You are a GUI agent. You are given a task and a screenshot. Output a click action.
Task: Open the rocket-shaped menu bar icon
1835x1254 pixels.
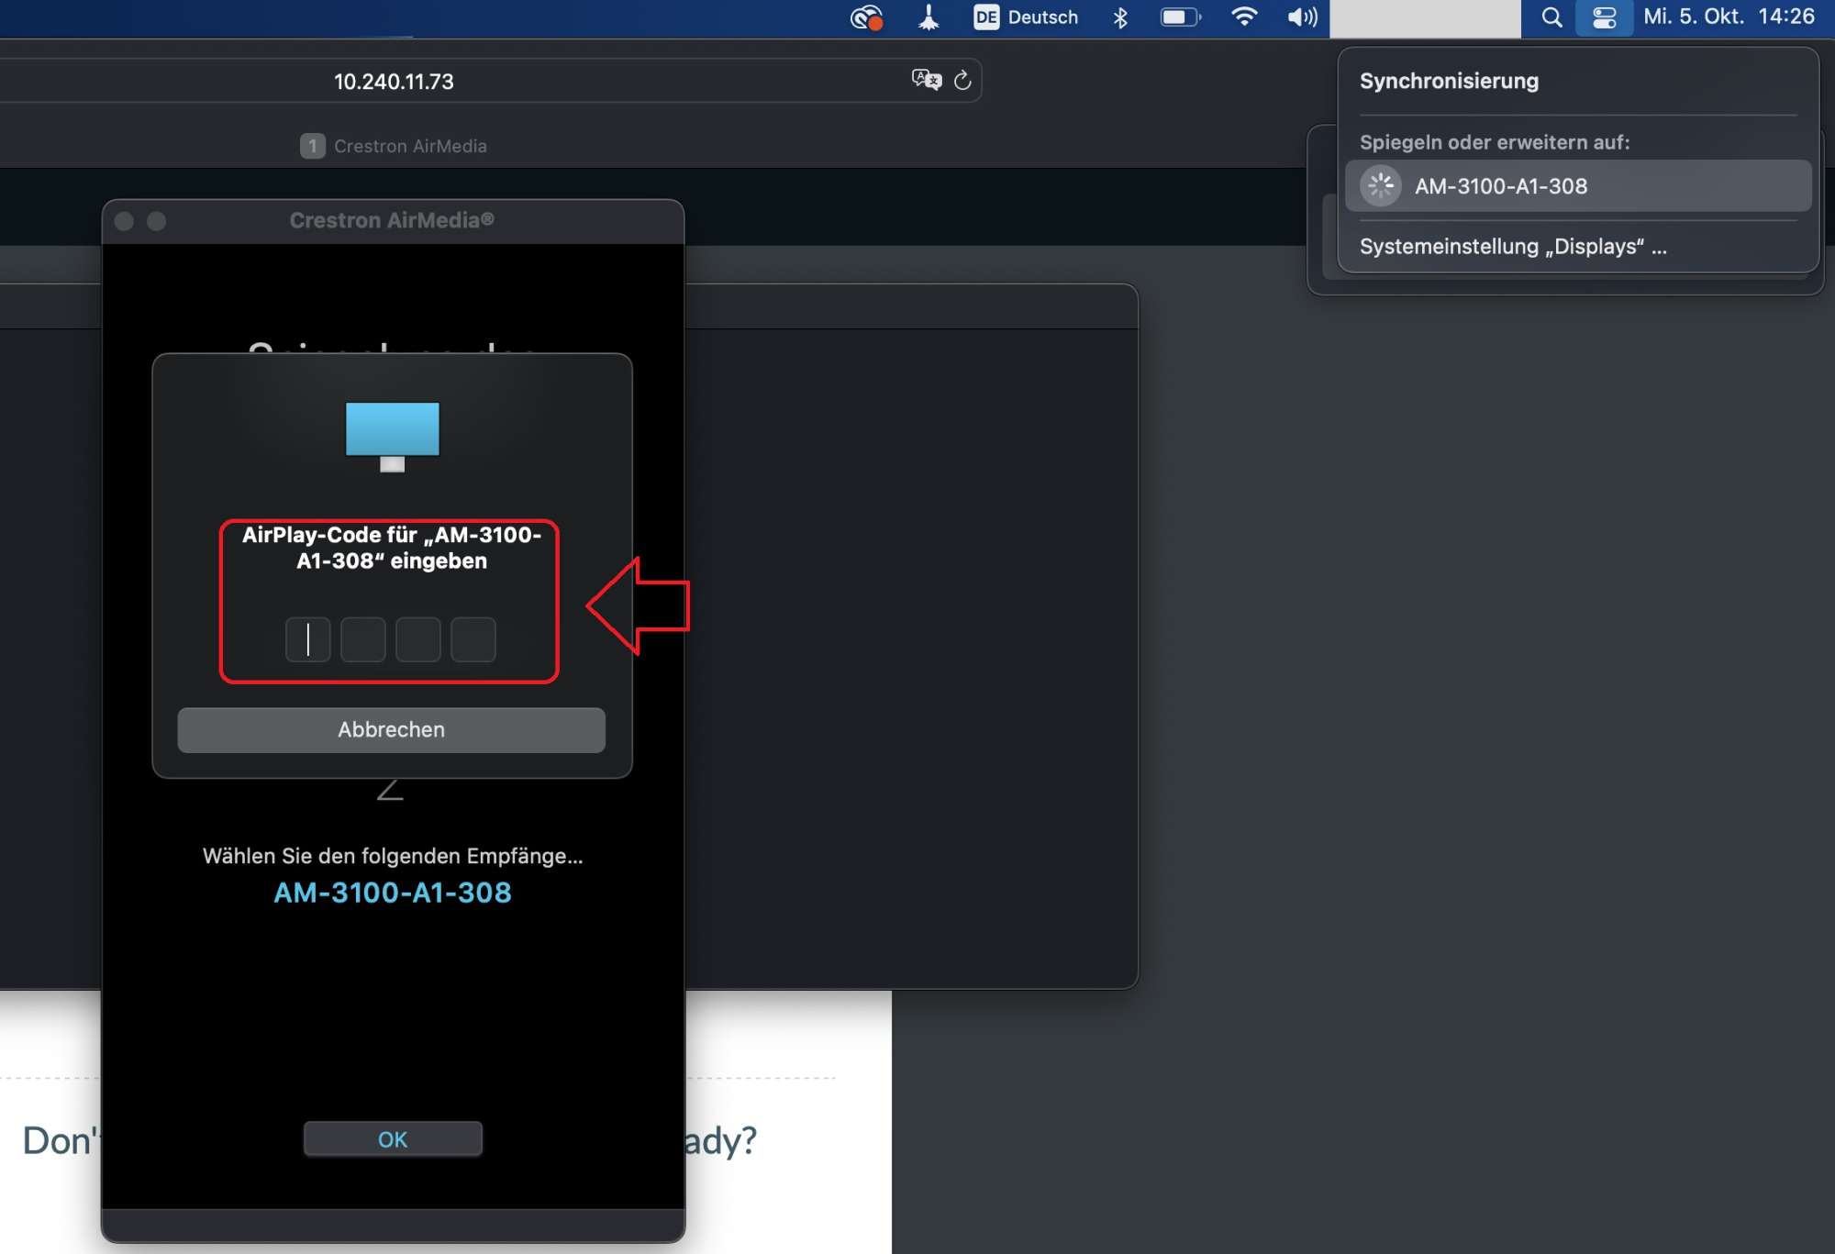(929, 17)
